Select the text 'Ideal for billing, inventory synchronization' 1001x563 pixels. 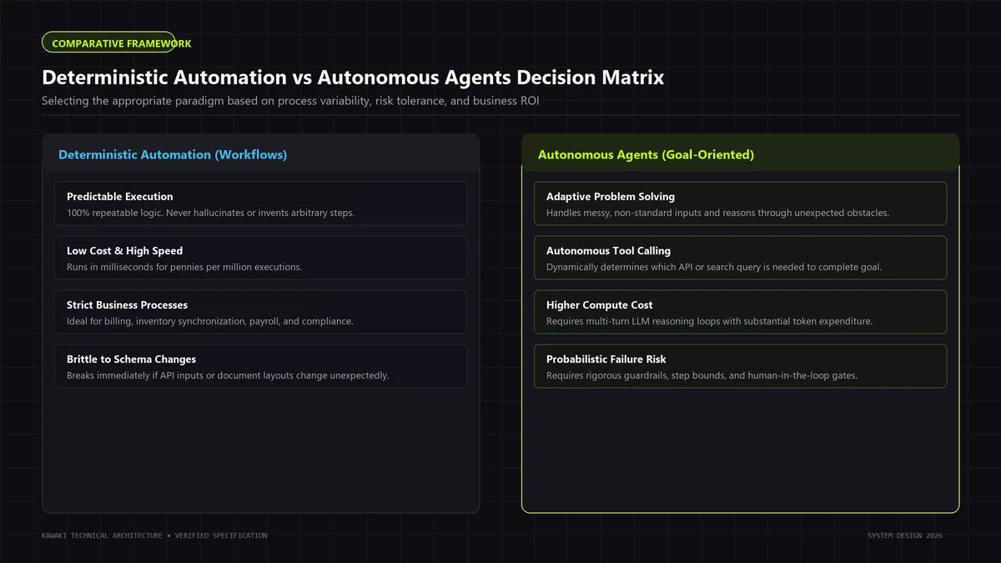[210, 321]
